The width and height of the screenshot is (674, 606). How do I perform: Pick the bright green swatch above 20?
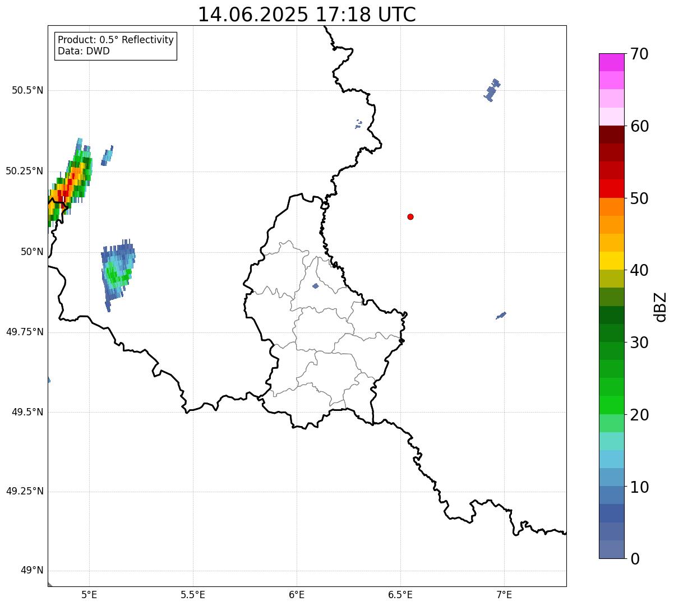click(611, 405)
